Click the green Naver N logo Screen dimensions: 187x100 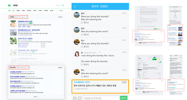(9, 6)
